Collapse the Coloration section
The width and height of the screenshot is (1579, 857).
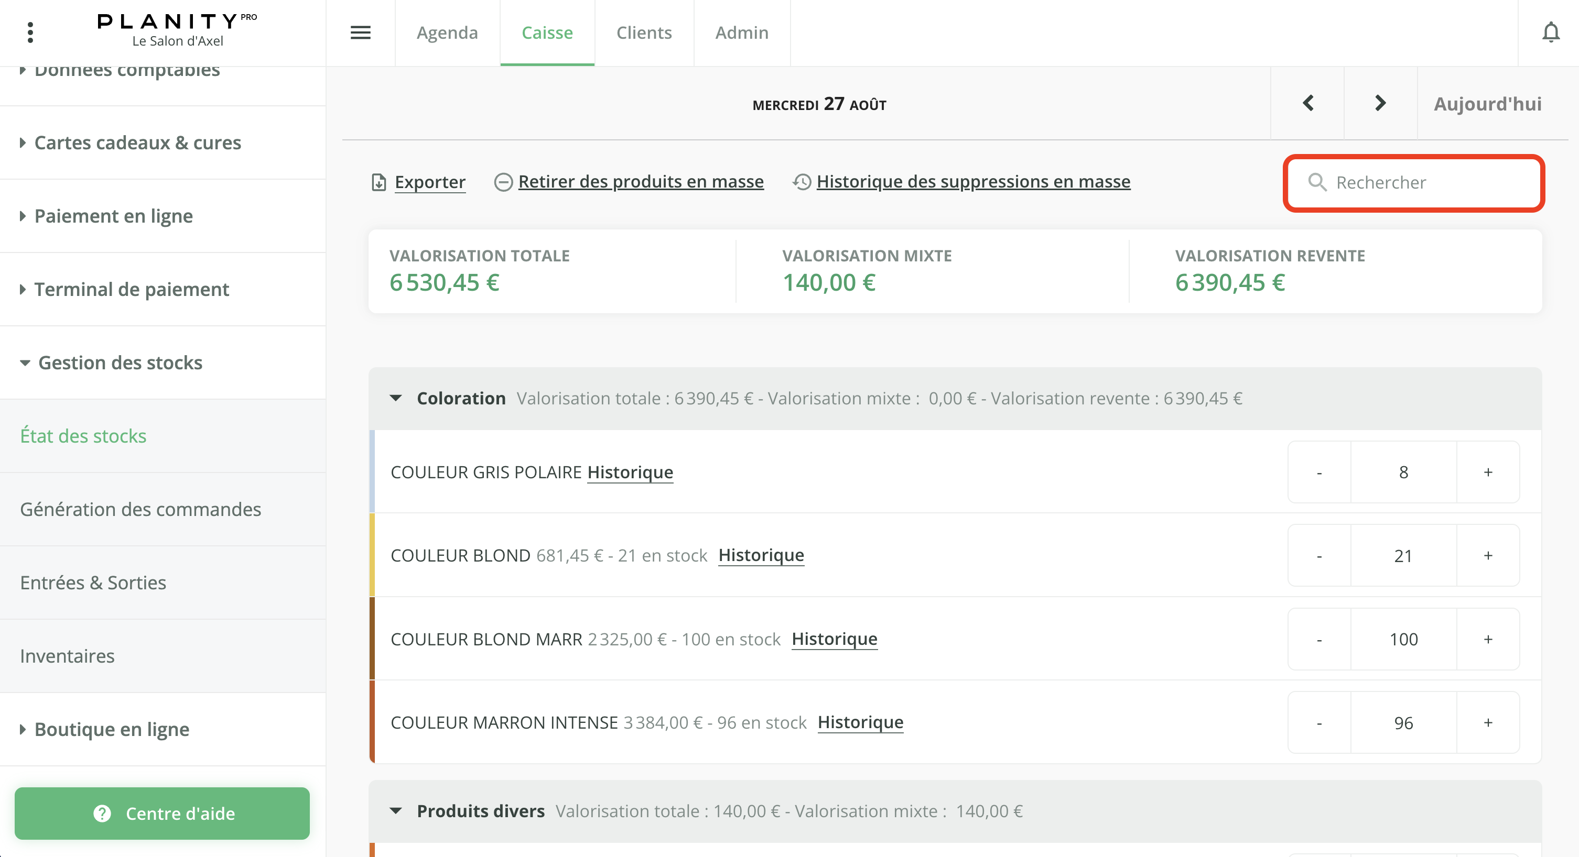click(x=395, y=398)
